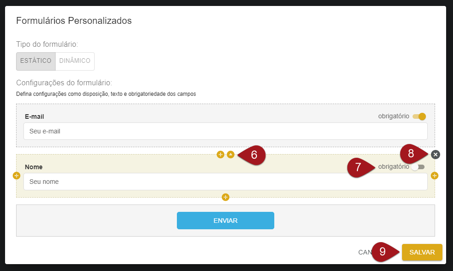
Task: Click the 'Formulários Personalizados' dialog title
Action: pyautogui.click(x=74, y=21)
